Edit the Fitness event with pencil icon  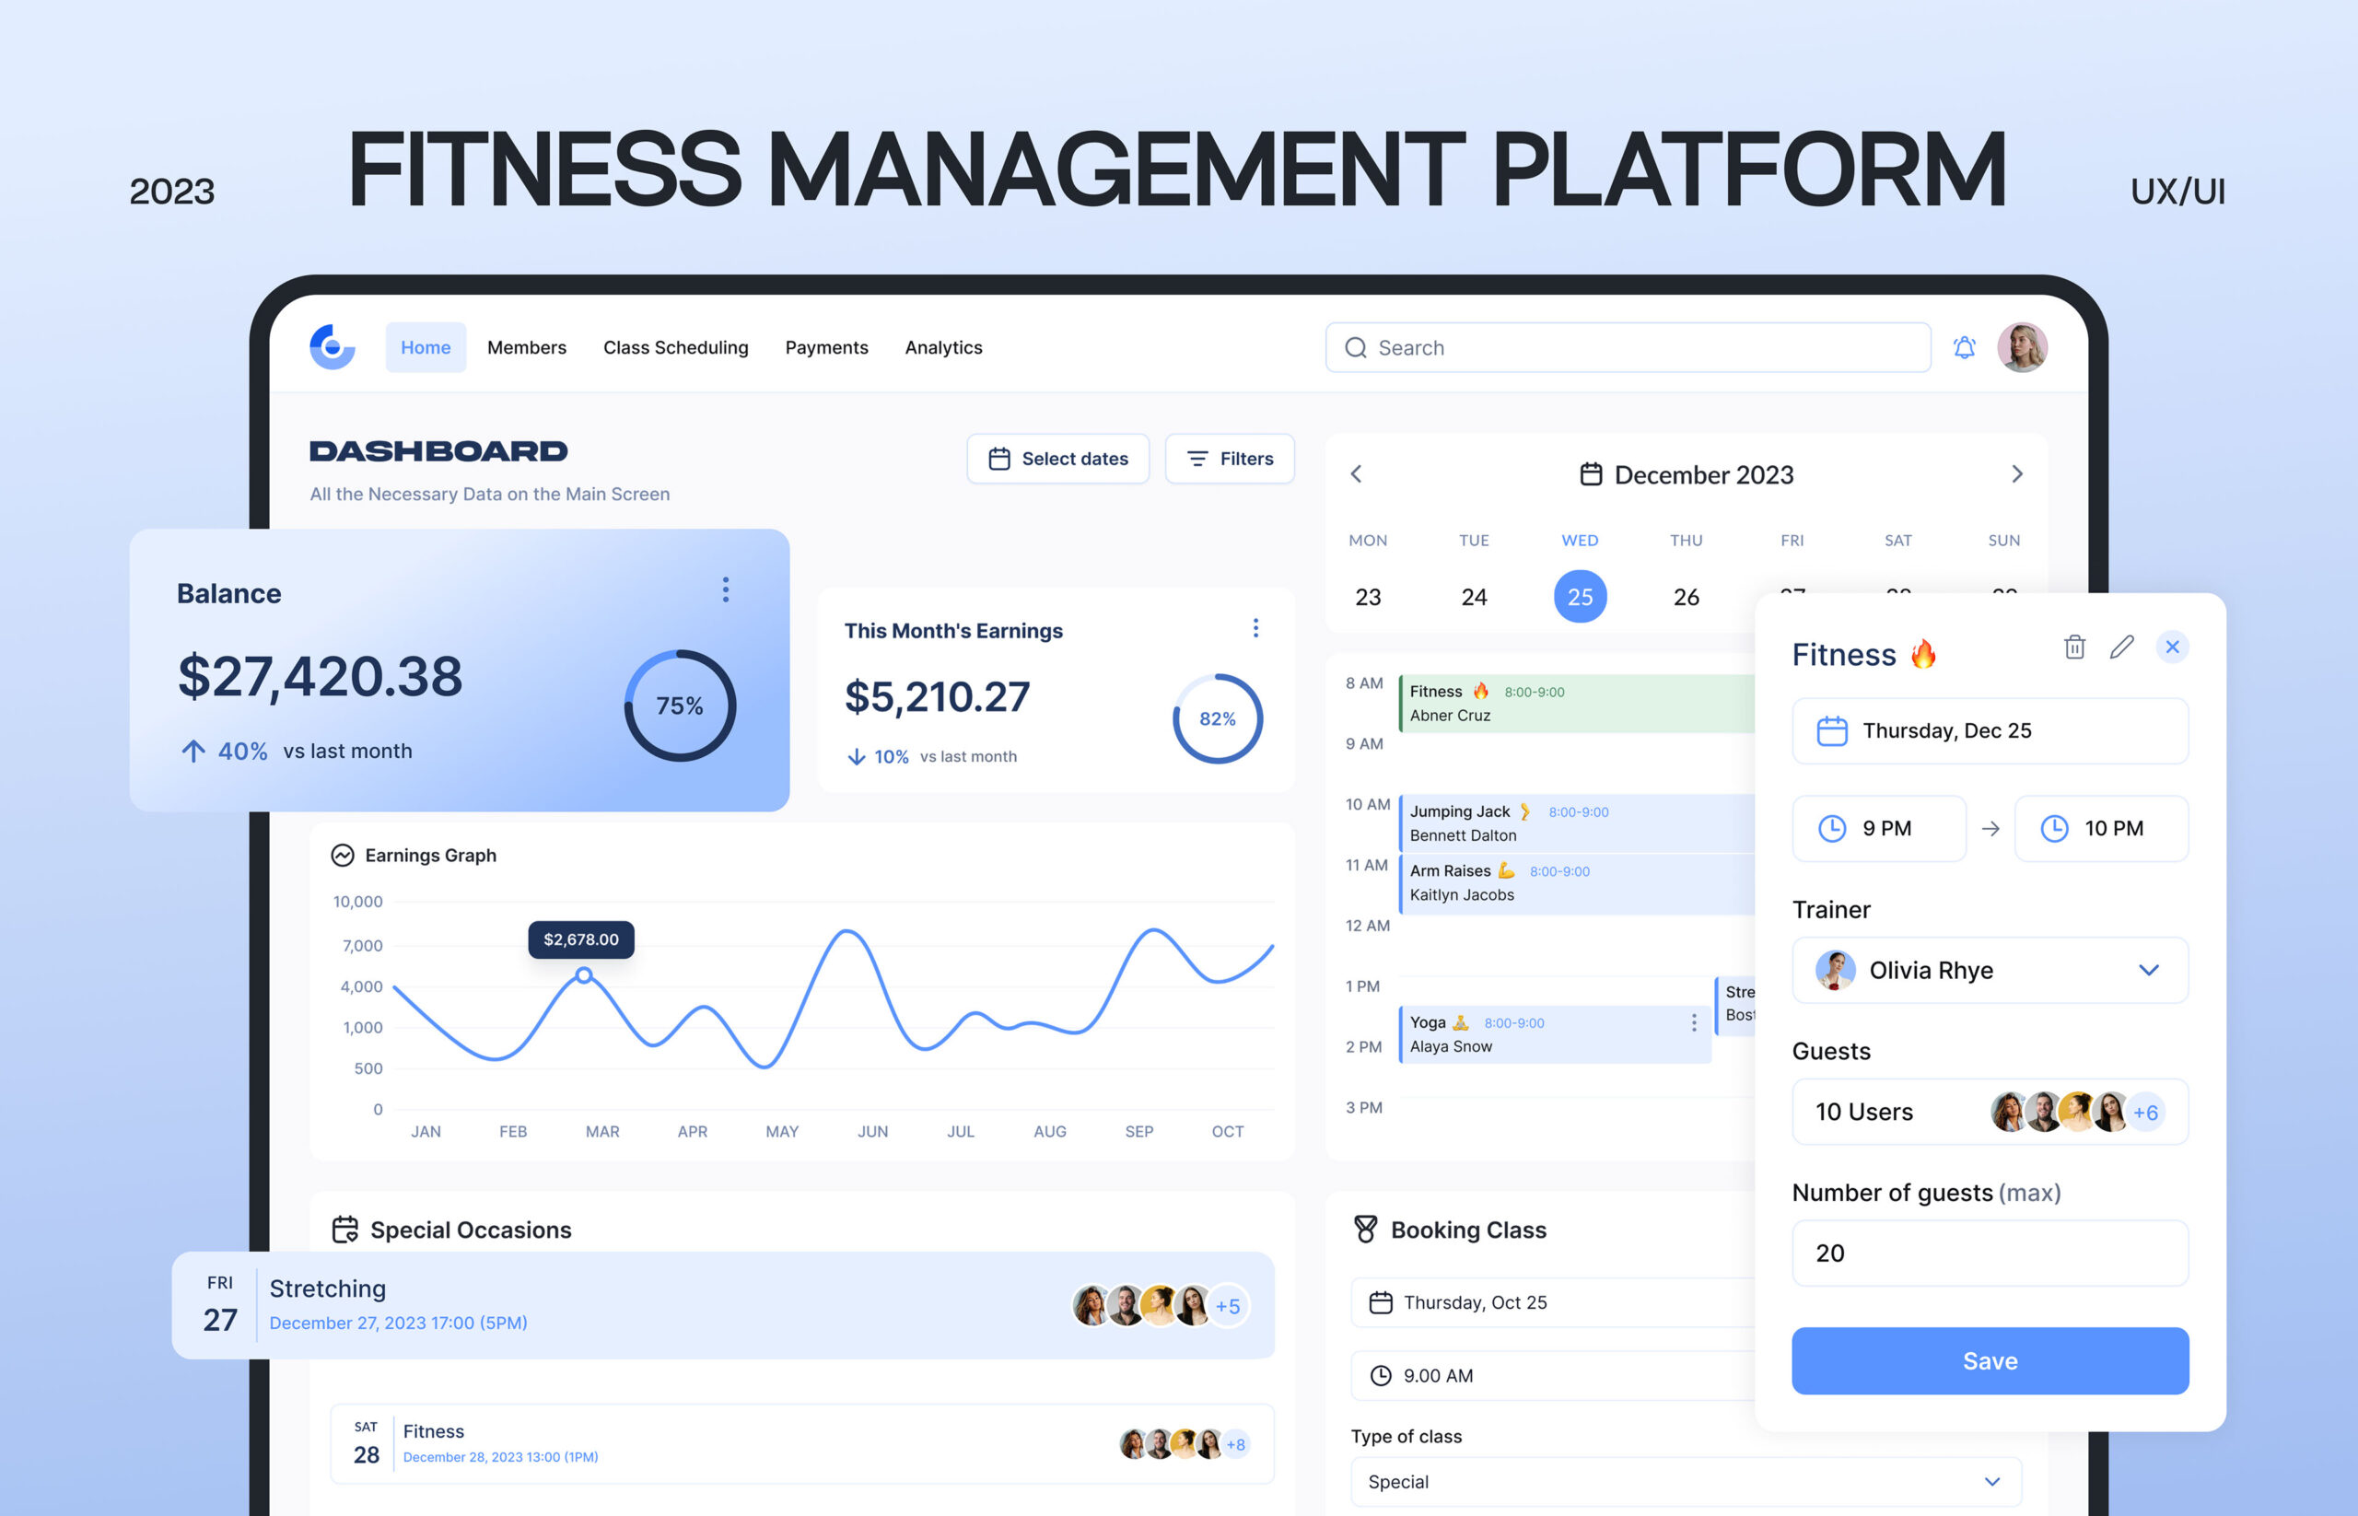pyautogui.click(x=2121, y=647)
